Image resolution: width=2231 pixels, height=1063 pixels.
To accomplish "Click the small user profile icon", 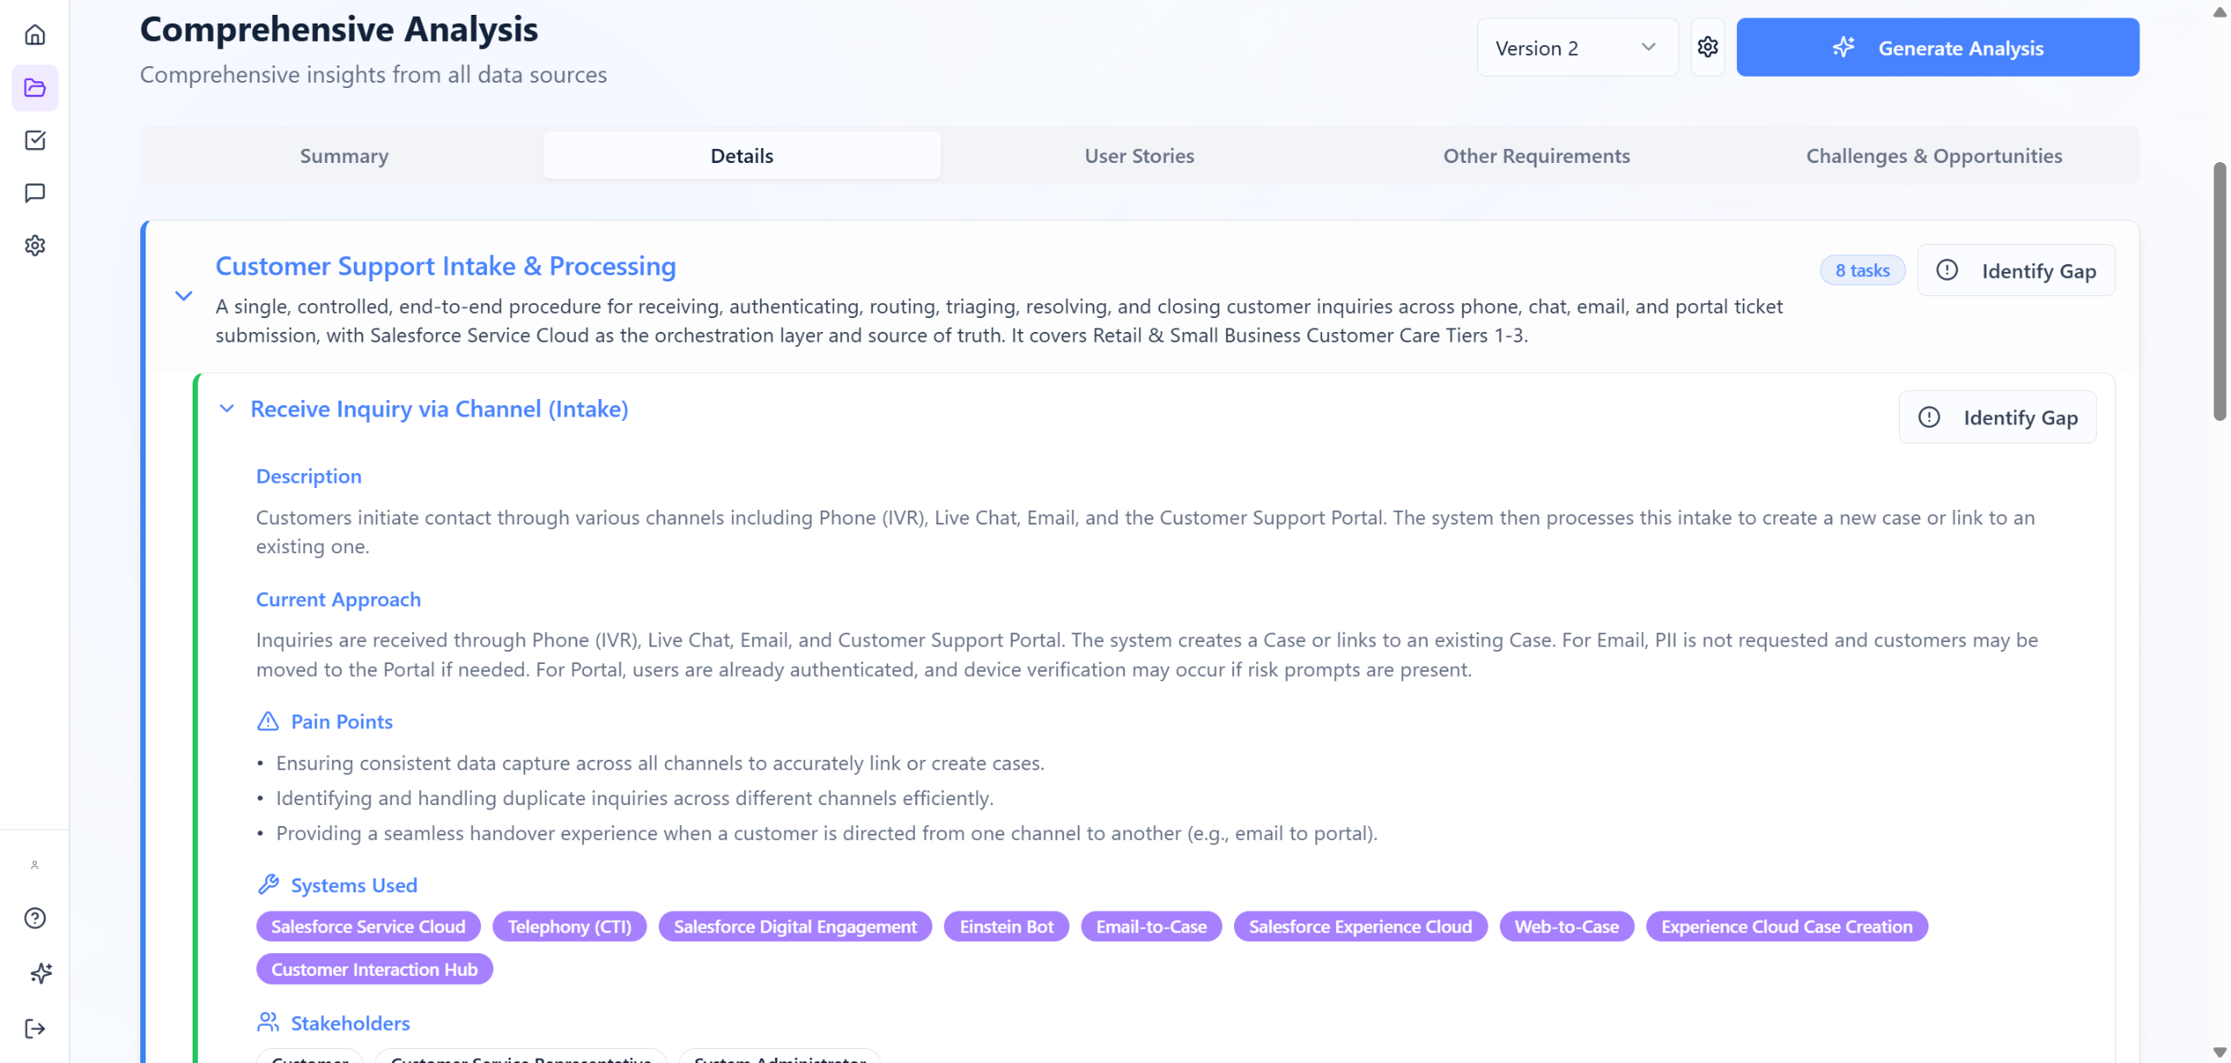I will 35,865.
